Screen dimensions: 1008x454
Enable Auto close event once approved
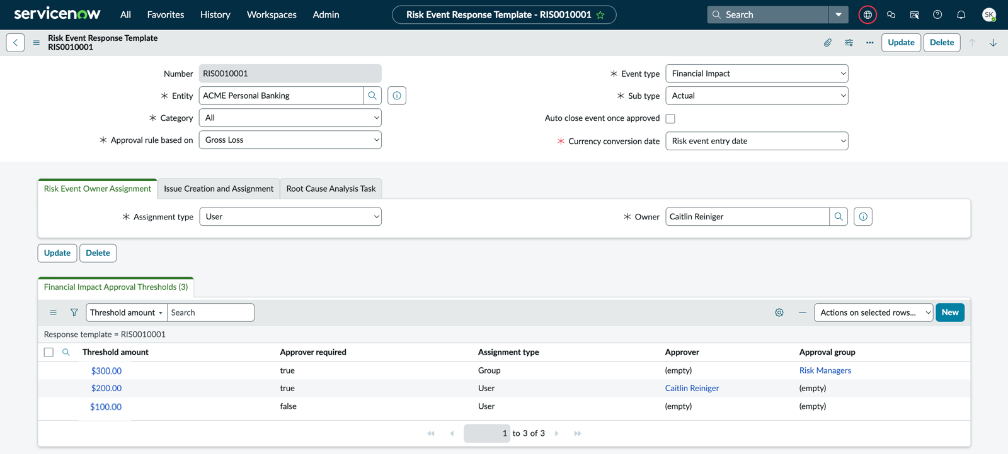click(670, 118)
